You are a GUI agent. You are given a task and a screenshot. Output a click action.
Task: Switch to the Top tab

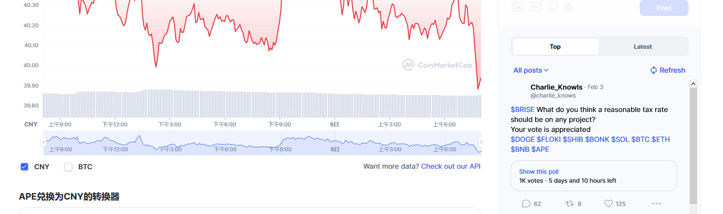tap(555, 47)
